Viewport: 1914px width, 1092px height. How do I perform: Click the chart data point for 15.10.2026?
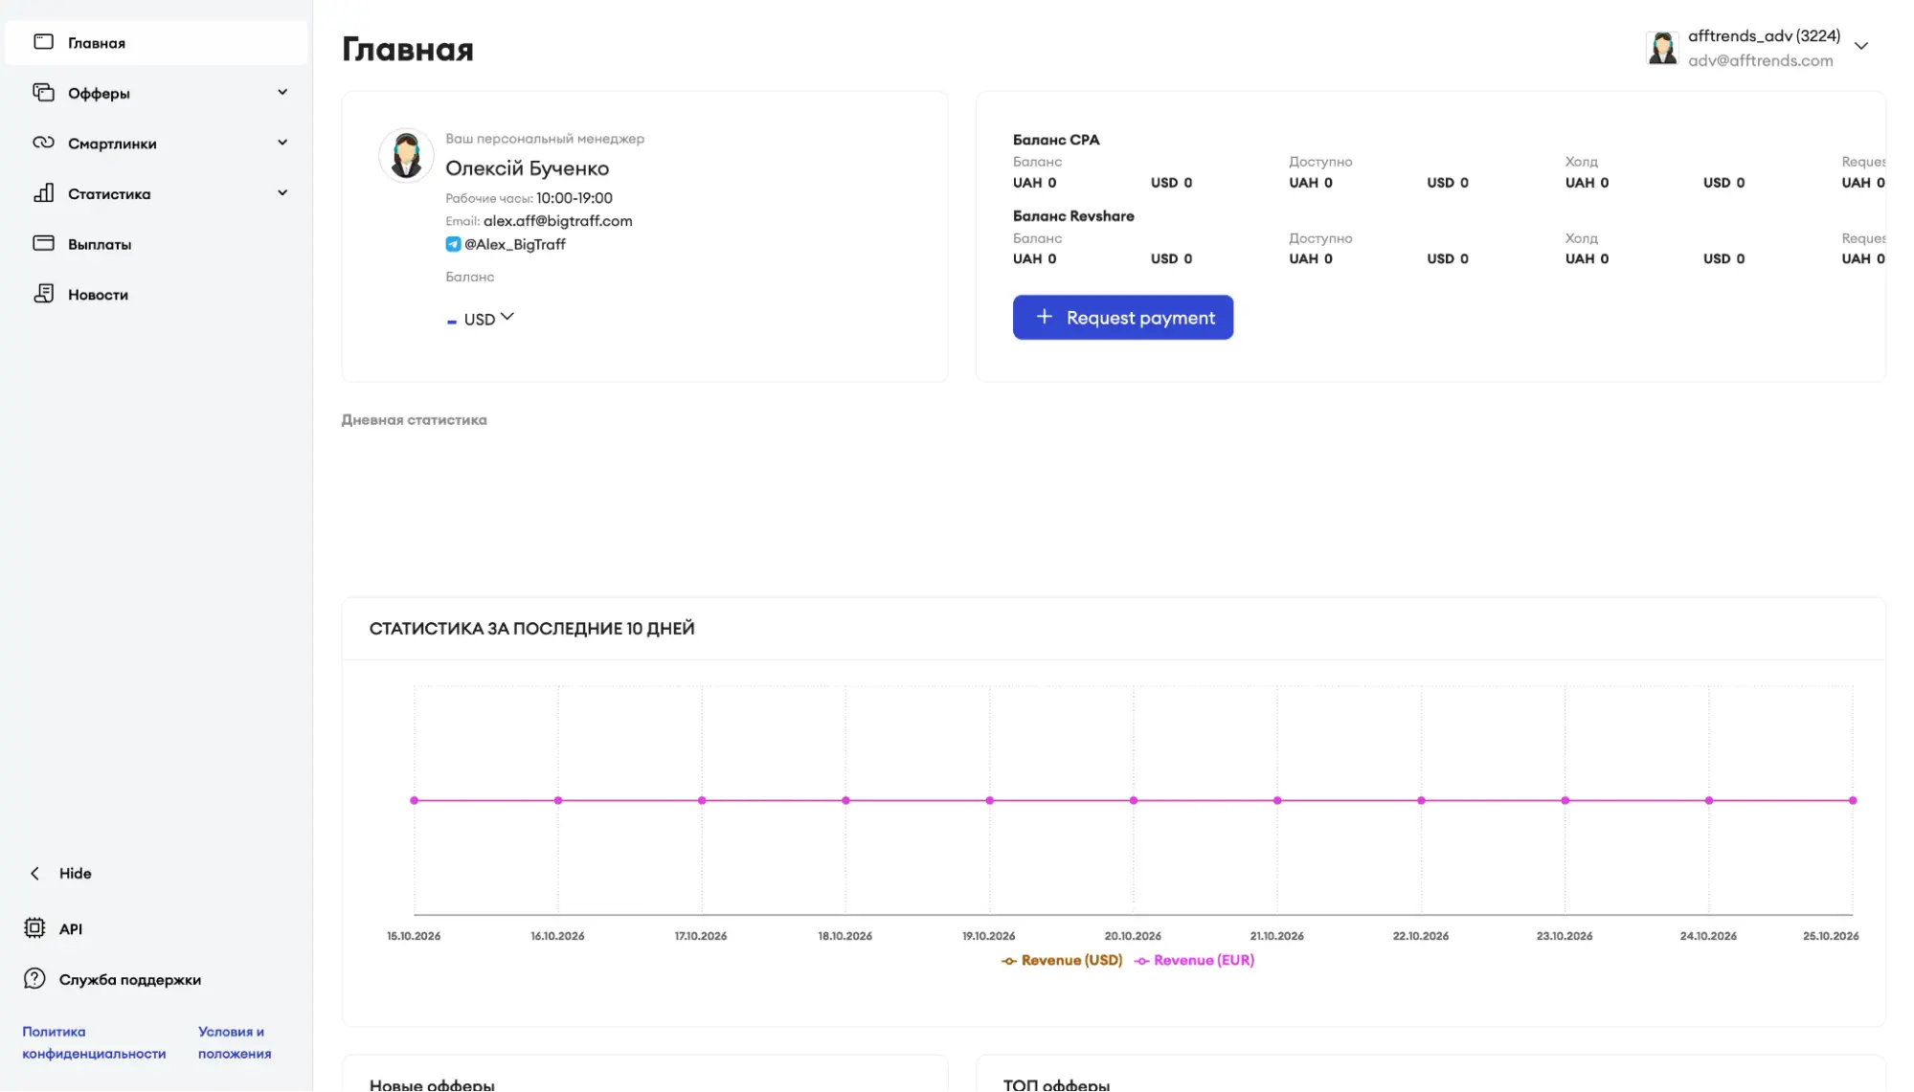415,801
